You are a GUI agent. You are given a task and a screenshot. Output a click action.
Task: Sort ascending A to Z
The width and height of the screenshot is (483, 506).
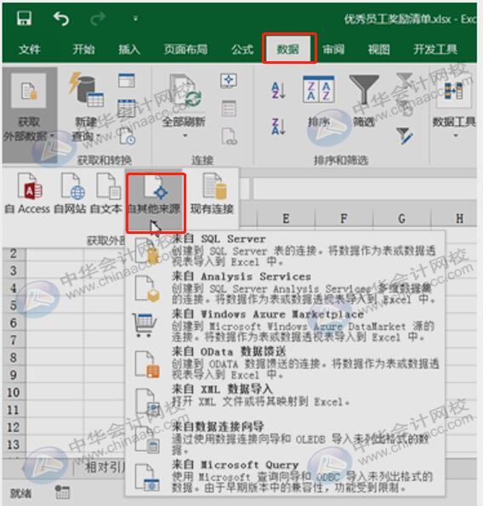[x=278, y=91]
